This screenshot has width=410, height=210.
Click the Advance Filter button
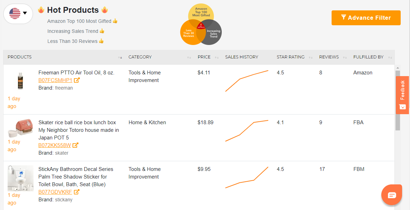(x=366, y=18)
